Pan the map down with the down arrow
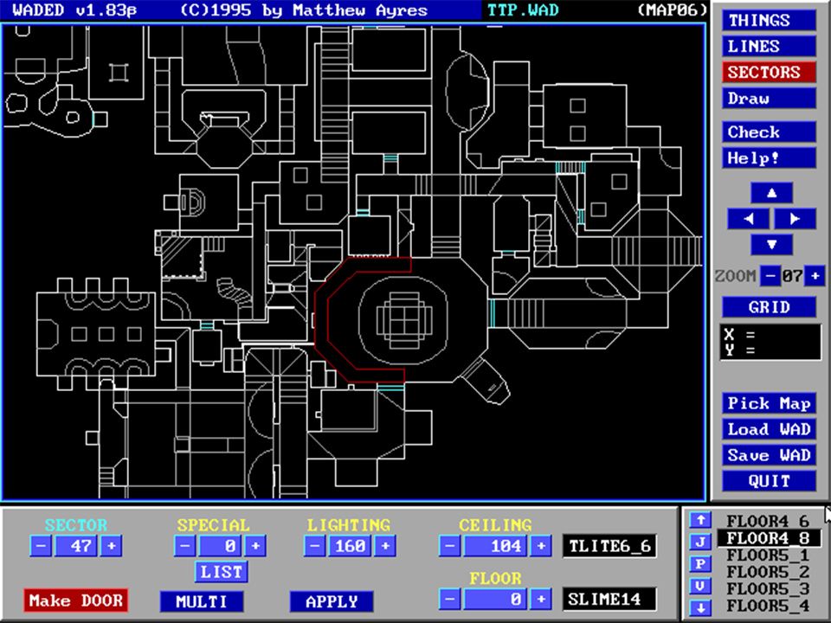 tap(771, 245)
